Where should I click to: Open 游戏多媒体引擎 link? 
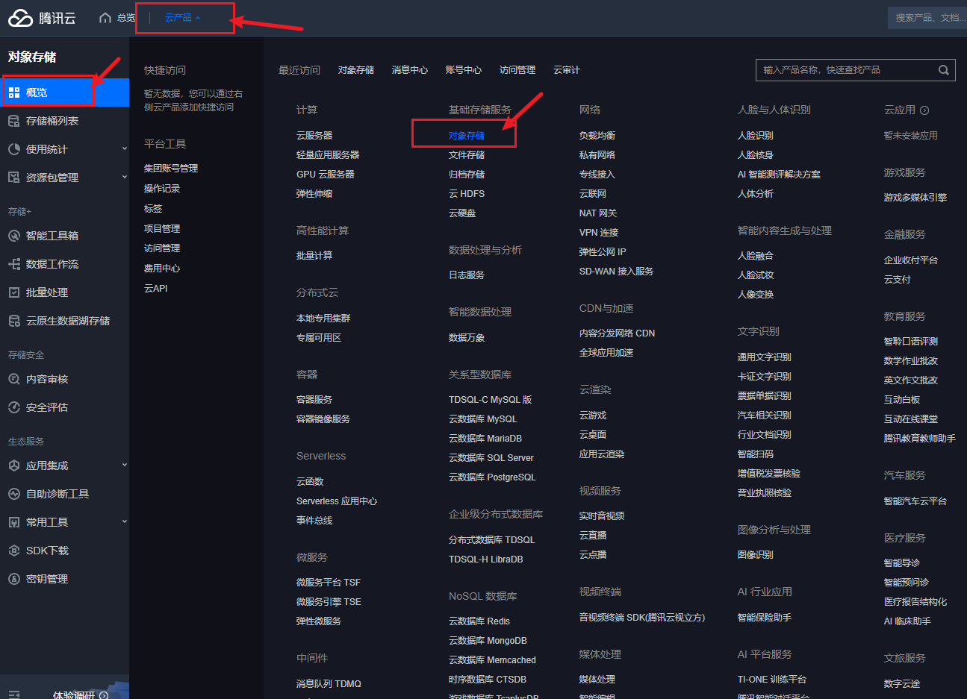[x=915, y=198]
